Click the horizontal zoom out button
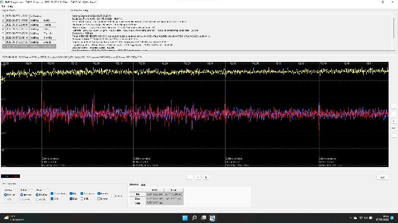This screenshot has height=223, width=398. pos(190,177)
